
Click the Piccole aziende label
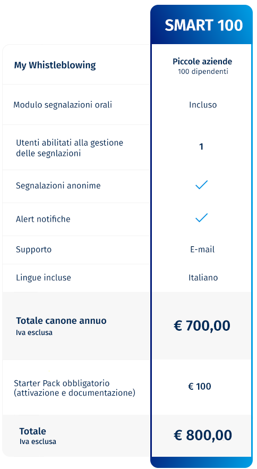point(202,62)
